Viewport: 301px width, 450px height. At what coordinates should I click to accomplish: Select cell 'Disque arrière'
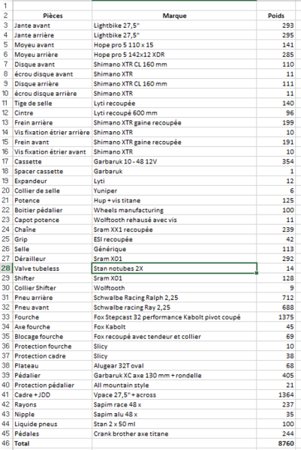coord(53,84)
